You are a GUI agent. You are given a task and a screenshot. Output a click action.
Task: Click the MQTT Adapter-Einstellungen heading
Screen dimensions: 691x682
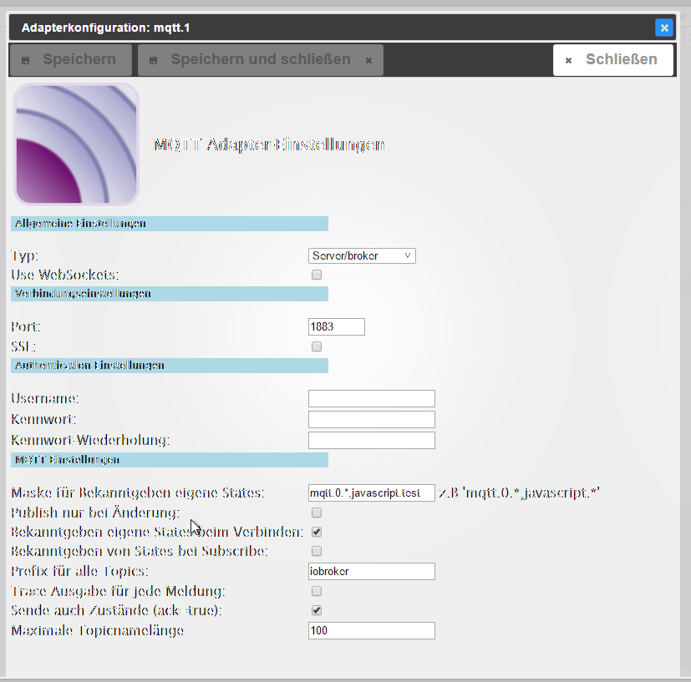coord(269,145)
